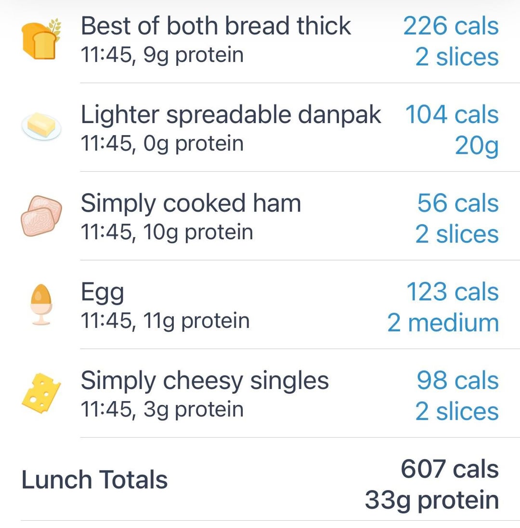Screen dimensions: 520x528
Task: Tap the 607 cals lunch total
Action: pyautogui.click(x=449, y=469)
